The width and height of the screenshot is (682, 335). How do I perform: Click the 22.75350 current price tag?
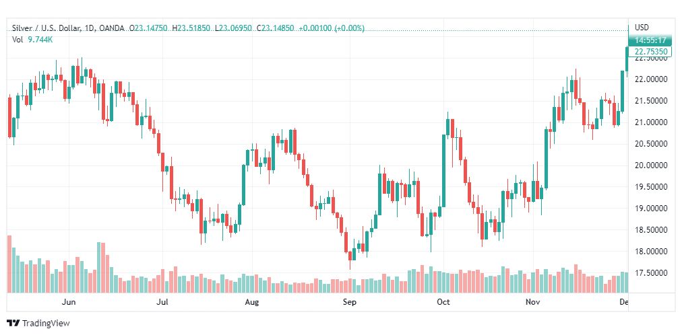point(650,51)
